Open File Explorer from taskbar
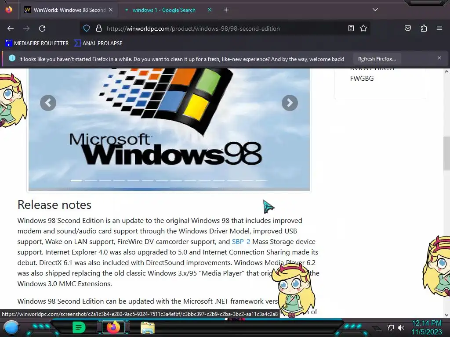This screenshot has height=337, width=450. [x=148, y=327]
